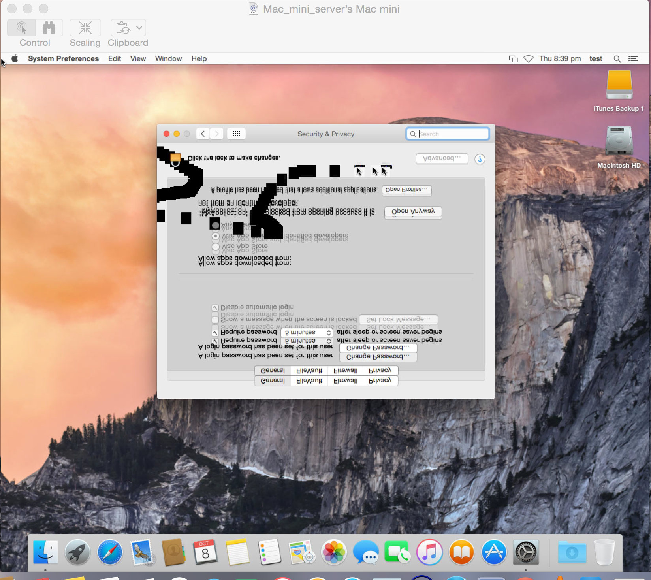Select the Mac App Store only radio button
Viewport: 651px width, 580px height.
215,247
